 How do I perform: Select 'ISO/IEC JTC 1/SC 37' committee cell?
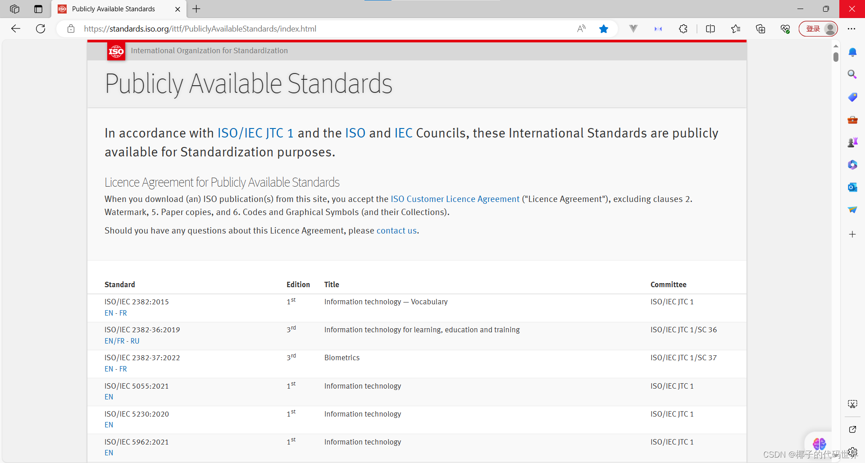coord(683,358)
